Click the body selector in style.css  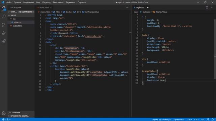(x=144, y=35)
